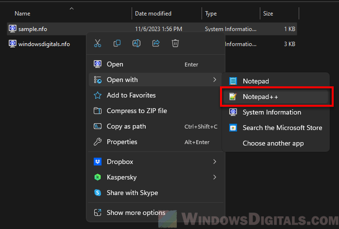Sort by the Date modified column header
The image size is (339, 229).
(153, 14)
